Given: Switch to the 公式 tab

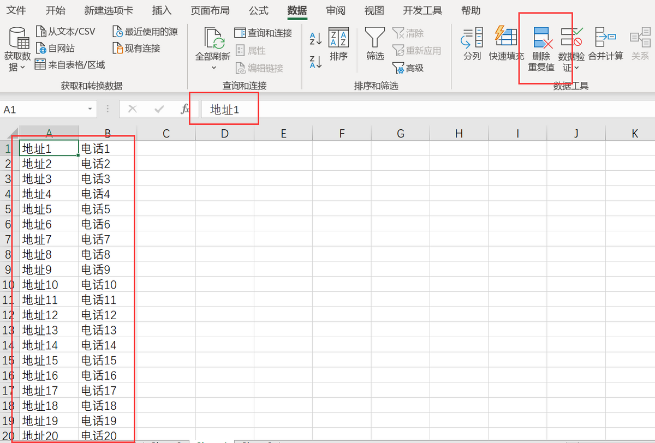Looking at the screenshot, I should pyautogui.click(x=259, y=10).
